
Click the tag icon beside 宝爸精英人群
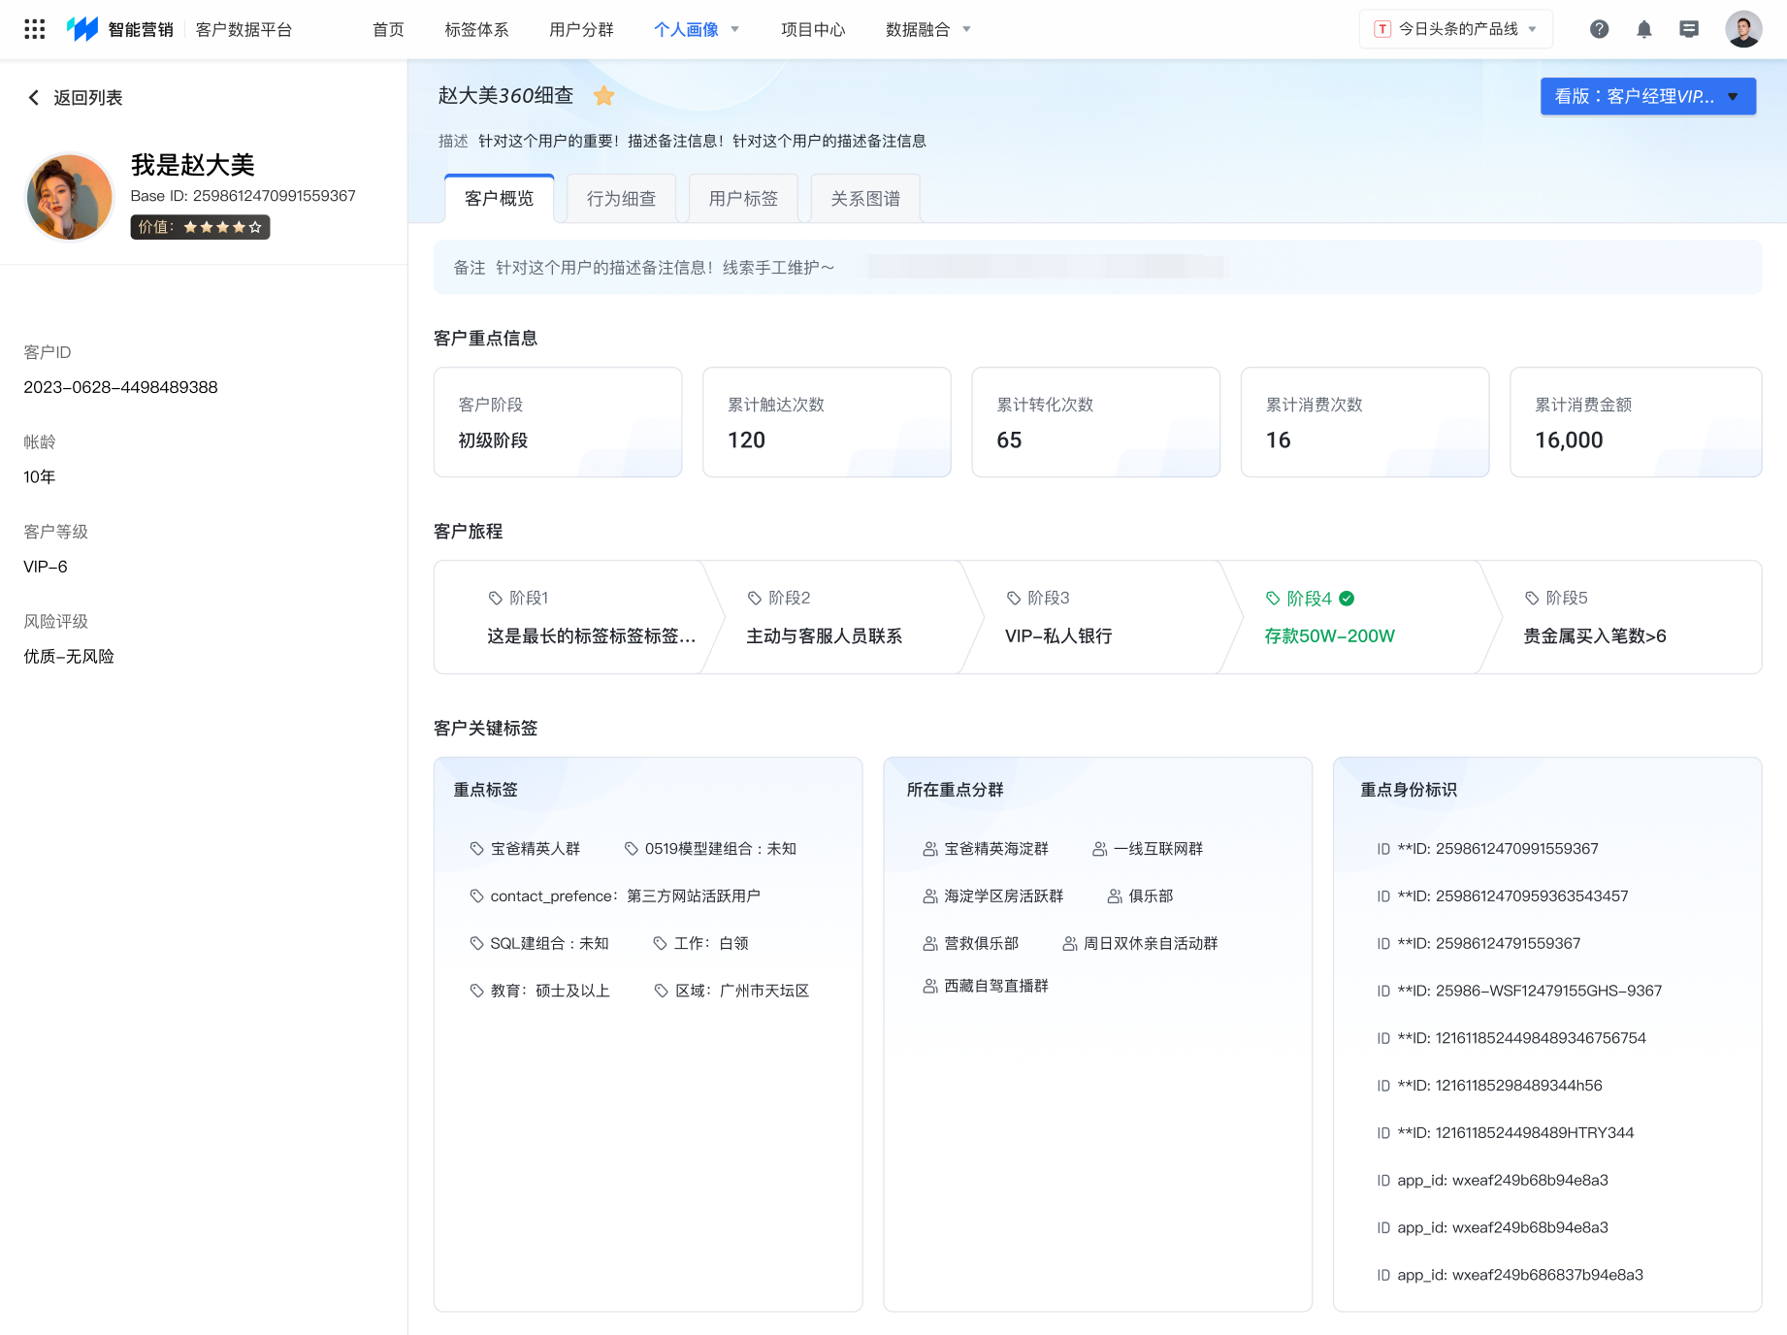click(476, 848)
